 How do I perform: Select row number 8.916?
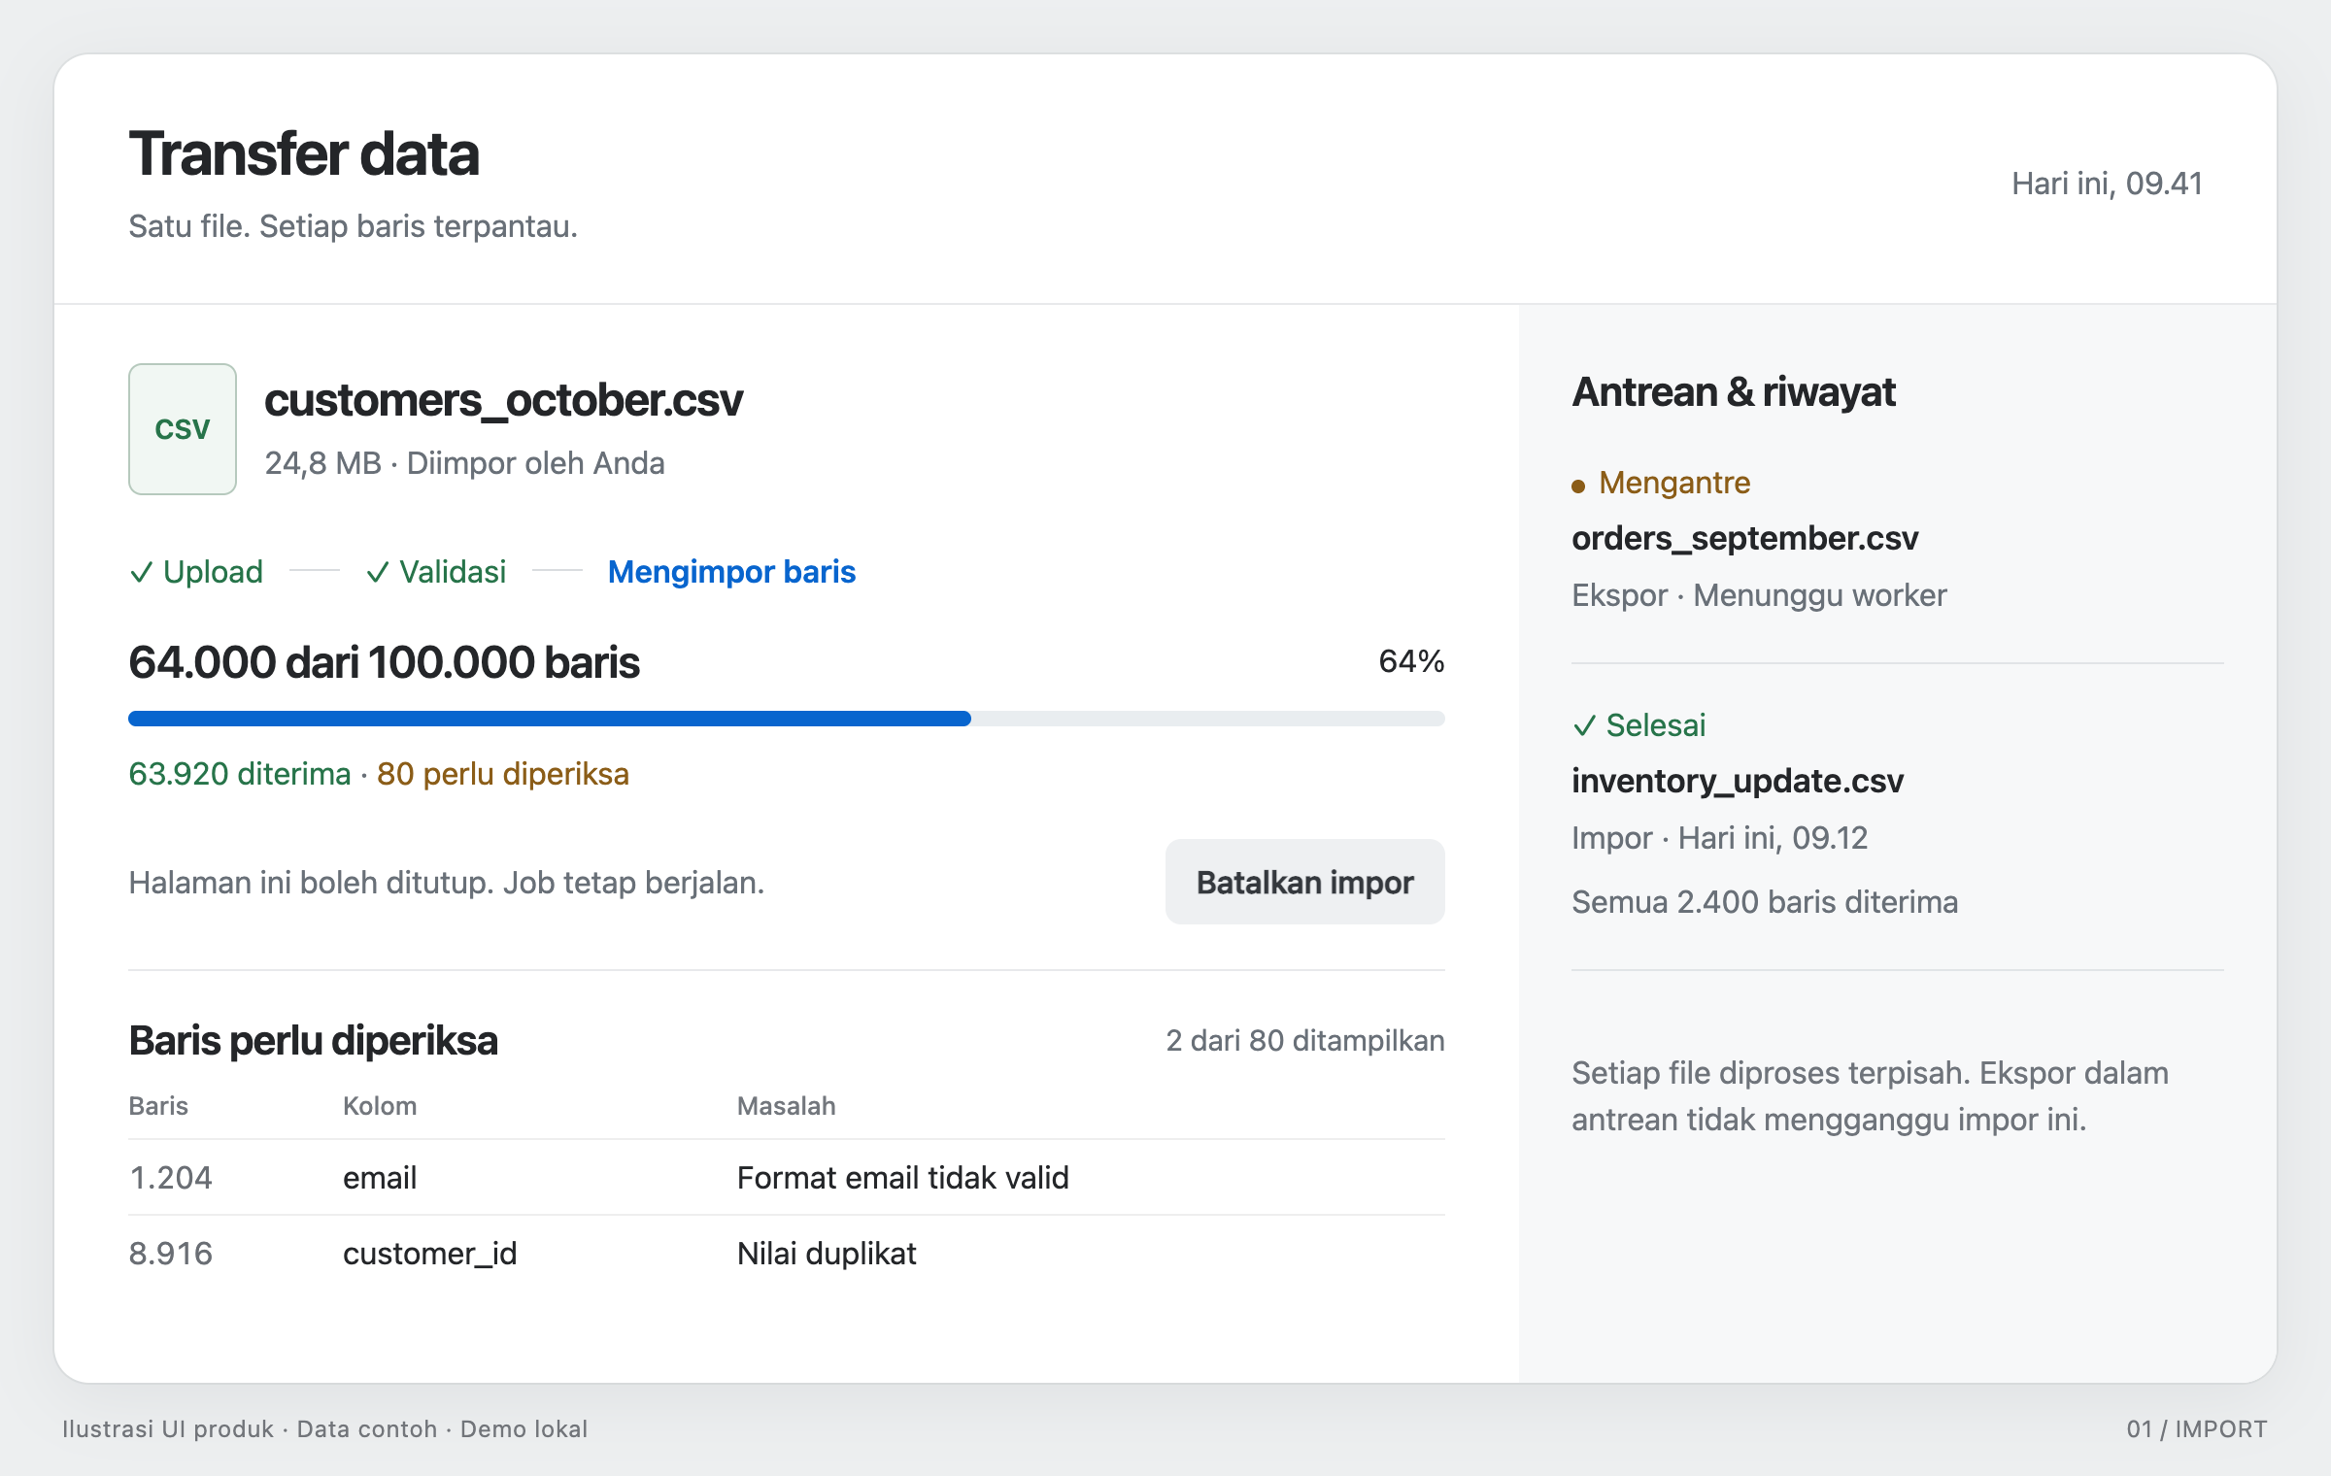171,1254
